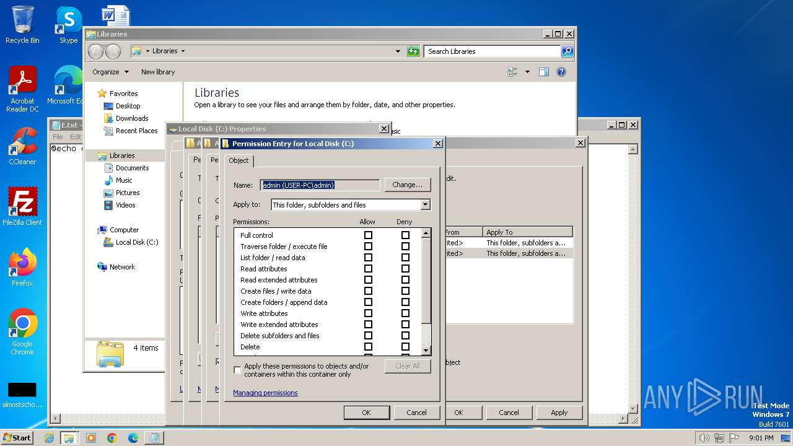793x446 pixels.
Task: Select Documents library in navigation pane
Action: pos(132,168)
